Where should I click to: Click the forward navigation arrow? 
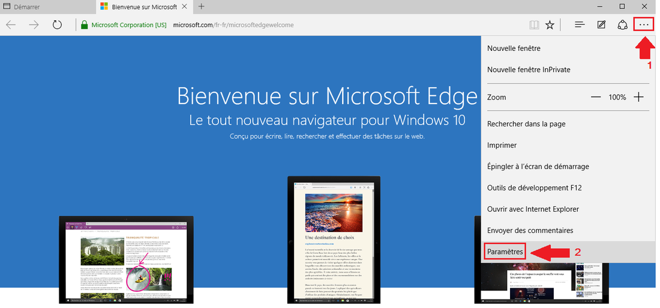click(x=34, y=25)
